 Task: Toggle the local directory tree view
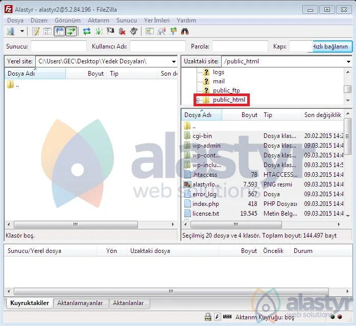tap(48, 32)
